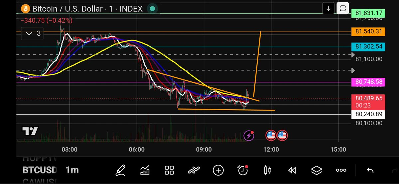Tap the 15:00 time axis label
This screenshot has height=184, width=399.
pos(338,150)
